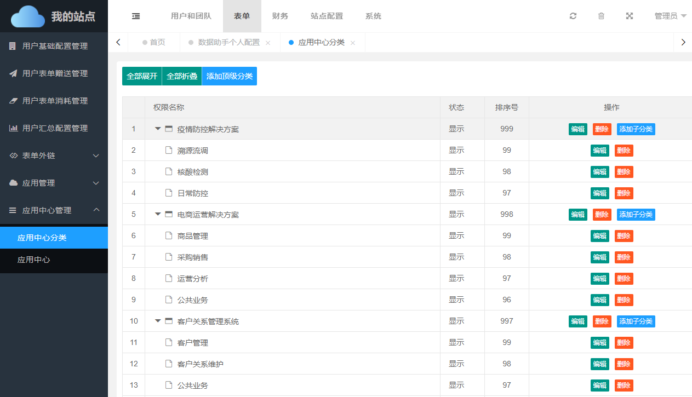Toggle fullscreen using the expand icon
Screen dimensions: 692x397
tap(630, 16)
